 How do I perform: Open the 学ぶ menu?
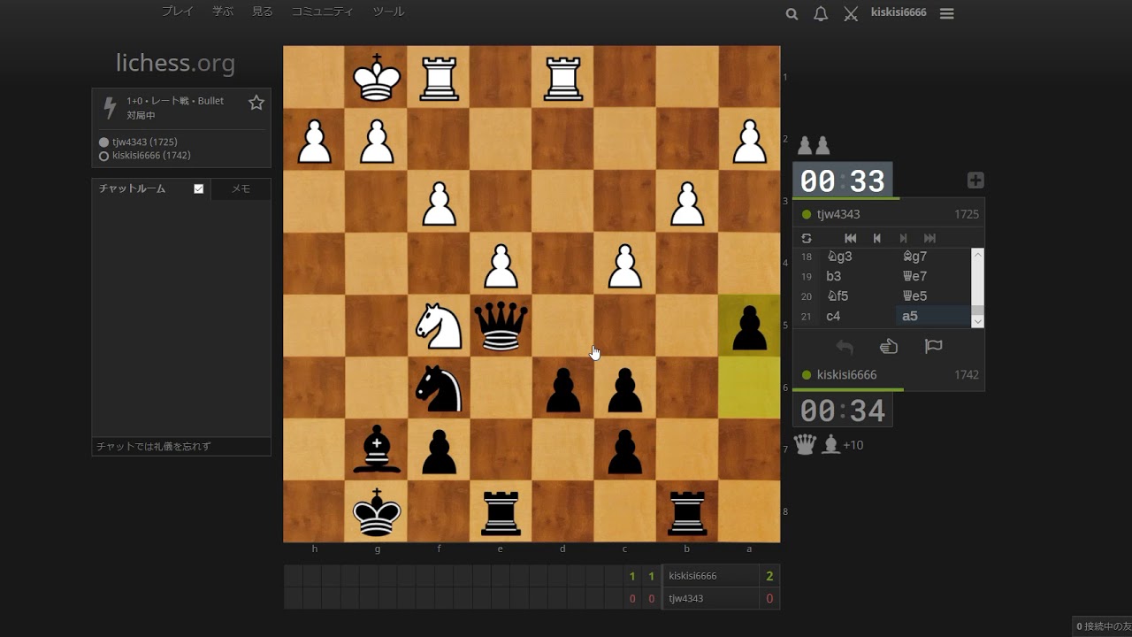223,12
